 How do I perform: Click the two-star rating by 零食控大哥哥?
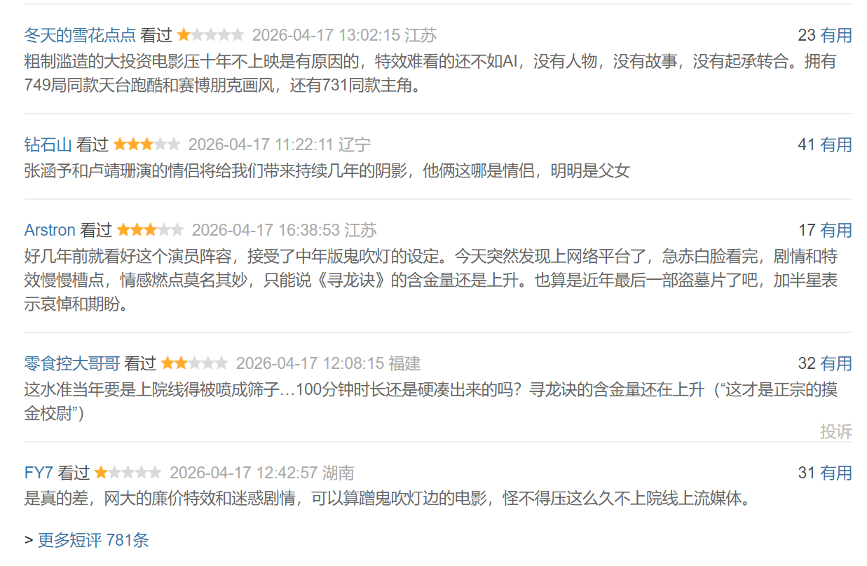coord(194,363)
